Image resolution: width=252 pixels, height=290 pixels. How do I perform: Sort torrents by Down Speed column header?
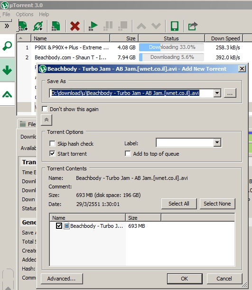click(x=224, y=38)
